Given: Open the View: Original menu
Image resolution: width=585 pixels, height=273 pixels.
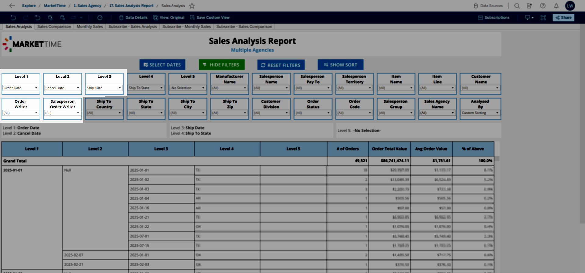Looking at the screenshot, I should coord(169,18).
